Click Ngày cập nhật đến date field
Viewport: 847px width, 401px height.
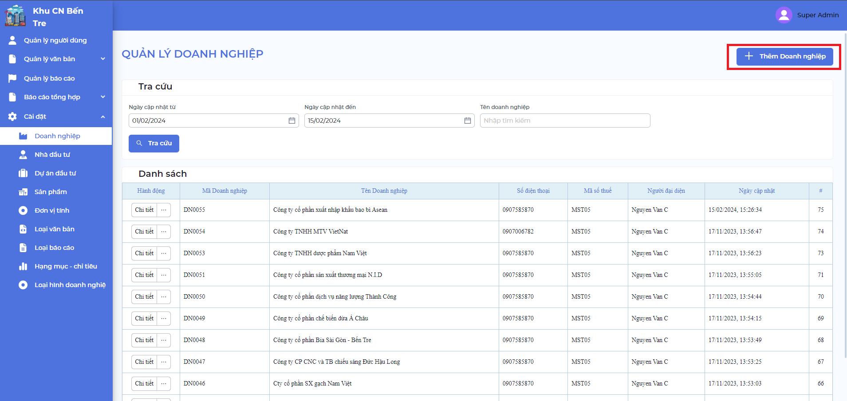(x=390, y=121)
